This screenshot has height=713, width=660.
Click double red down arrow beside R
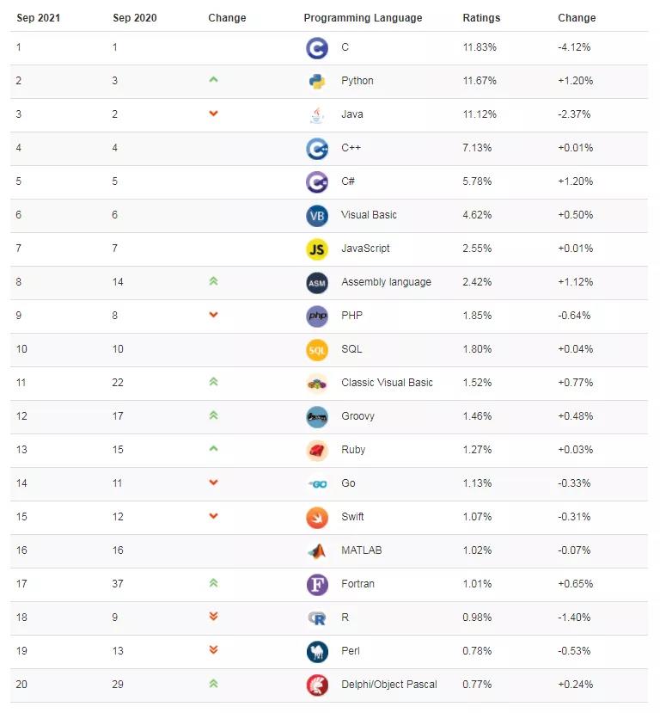pyautogui.click(x=213, y=616)
